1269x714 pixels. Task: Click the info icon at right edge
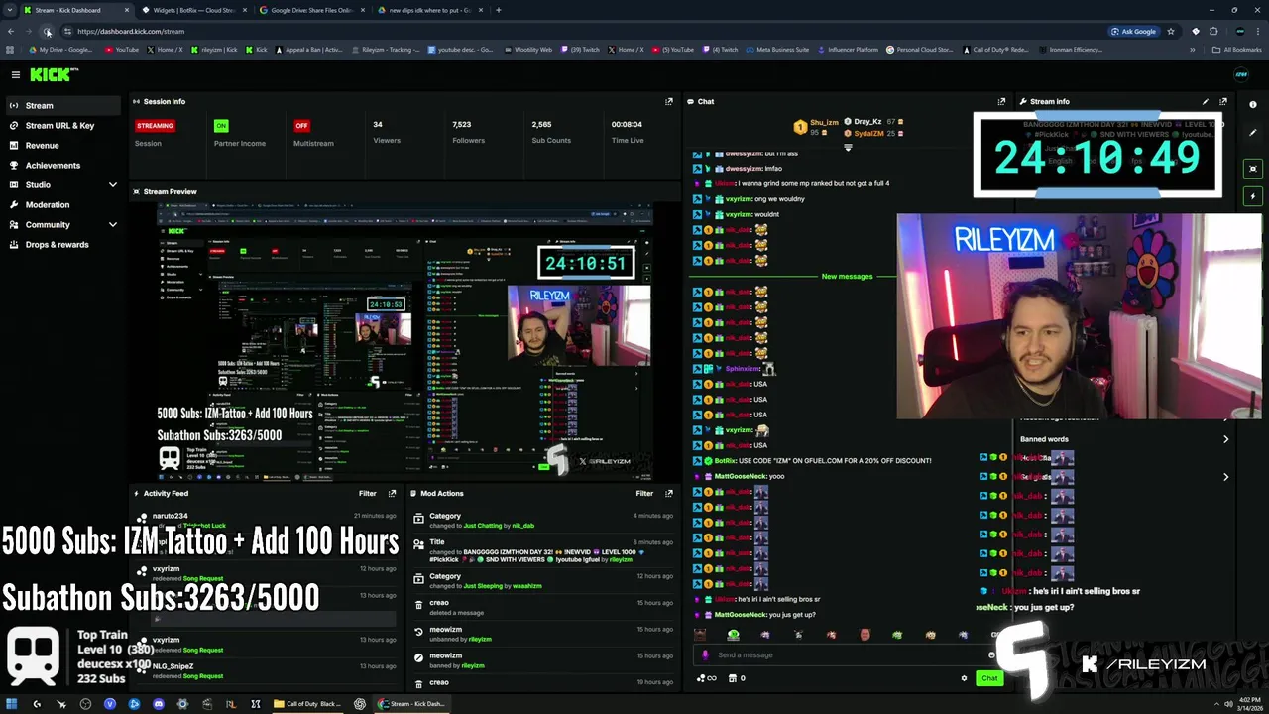pos(1253,104)
